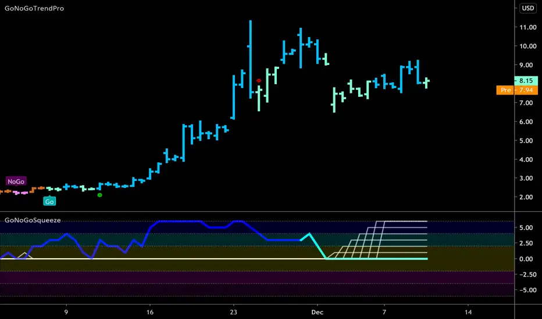Click the 16 date axis label

(x=149, y=312)
